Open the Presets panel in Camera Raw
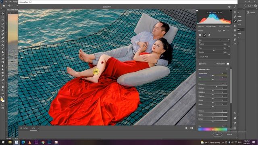 [x=235, y=39]
